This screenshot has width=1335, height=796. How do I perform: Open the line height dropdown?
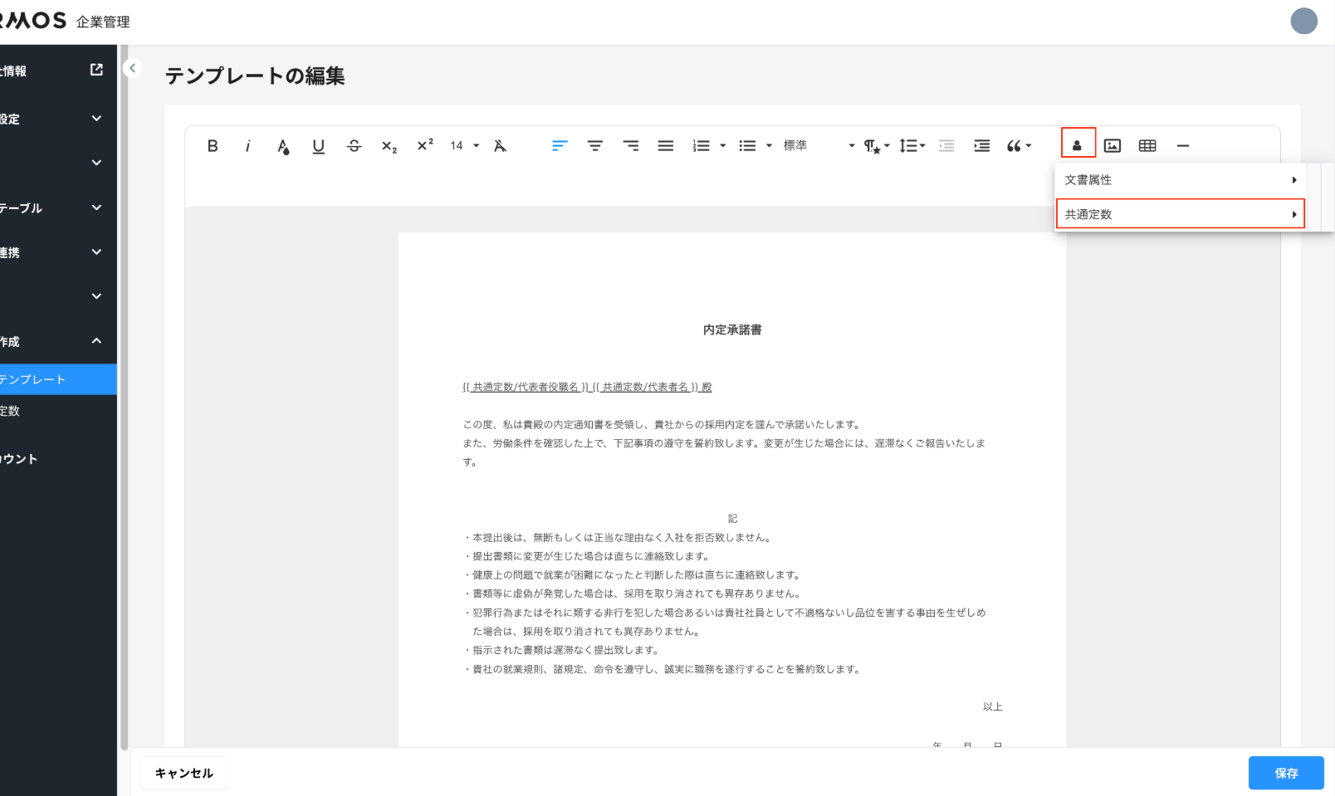point(912,146)
